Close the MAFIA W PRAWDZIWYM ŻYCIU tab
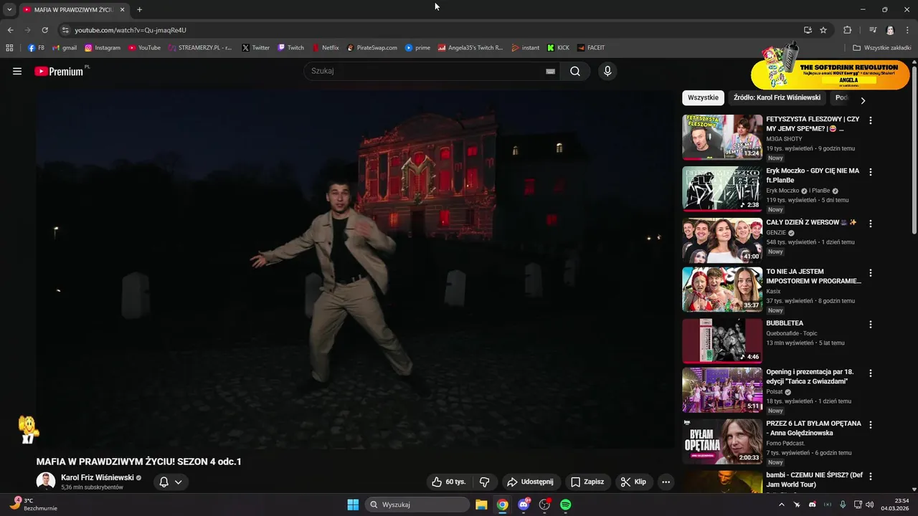918x516 pixels. pos(122,9)
